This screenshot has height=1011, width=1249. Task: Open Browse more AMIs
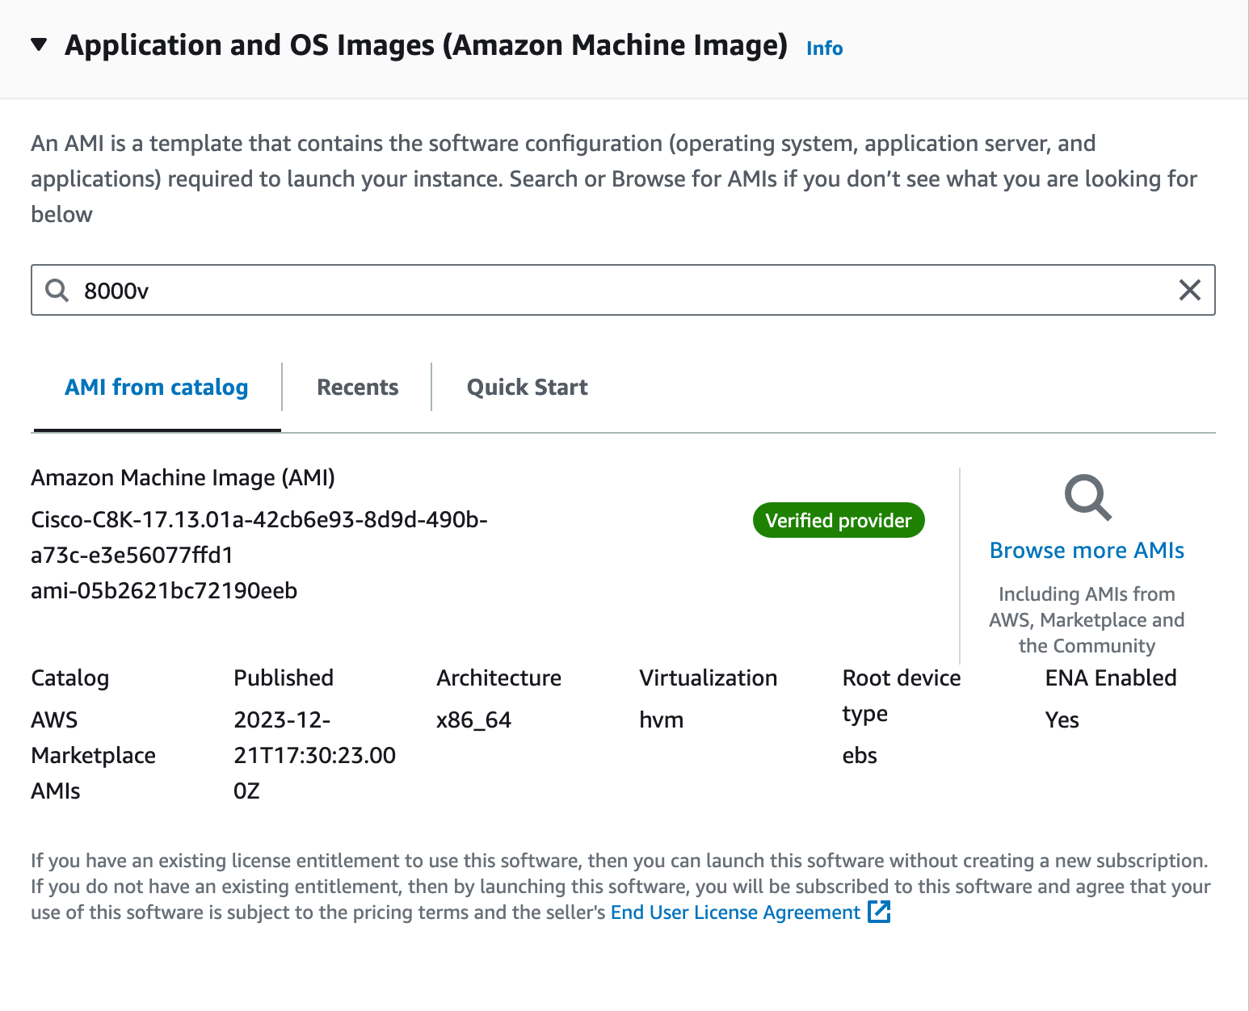pos(1086,550)
